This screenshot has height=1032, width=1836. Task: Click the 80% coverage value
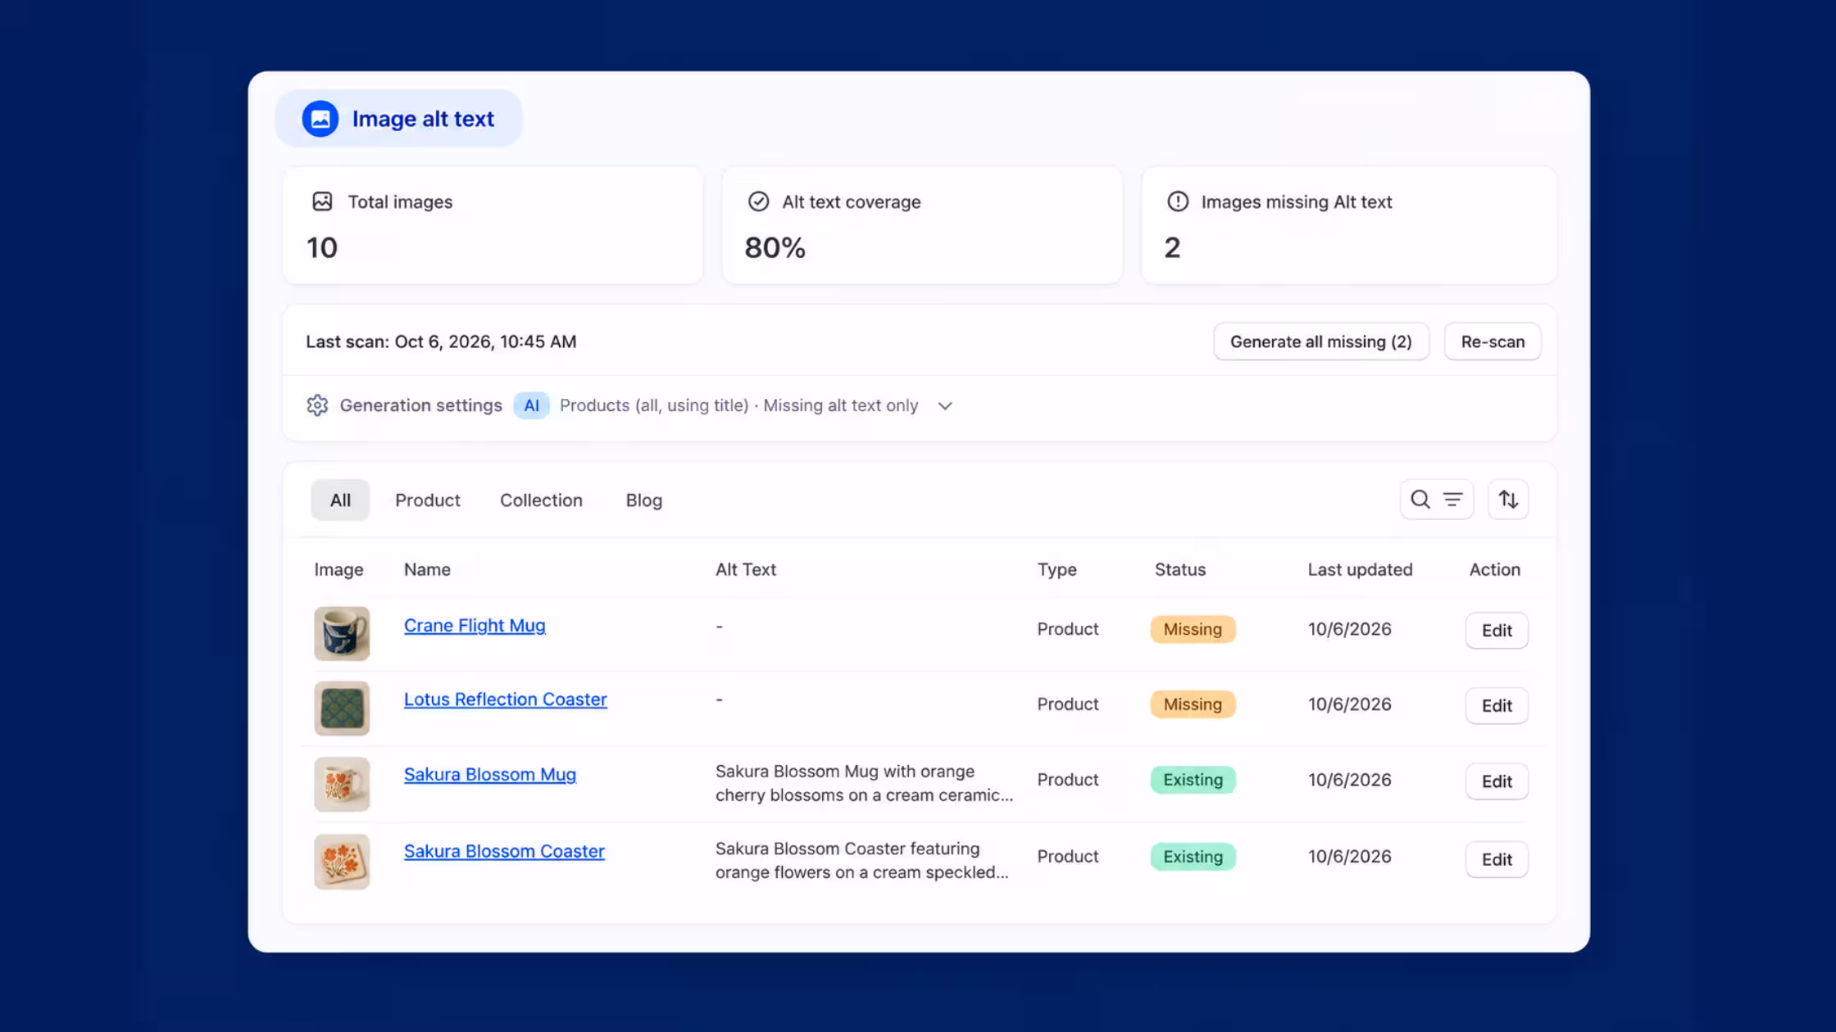[775, 247]
